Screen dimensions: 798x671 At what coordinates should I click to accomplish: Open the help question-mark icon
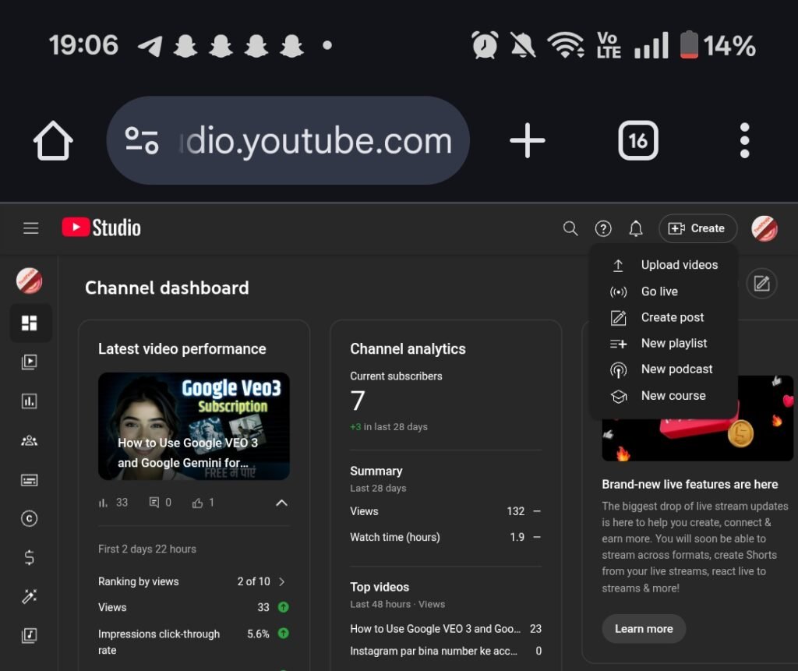click(x=603, y=228)
